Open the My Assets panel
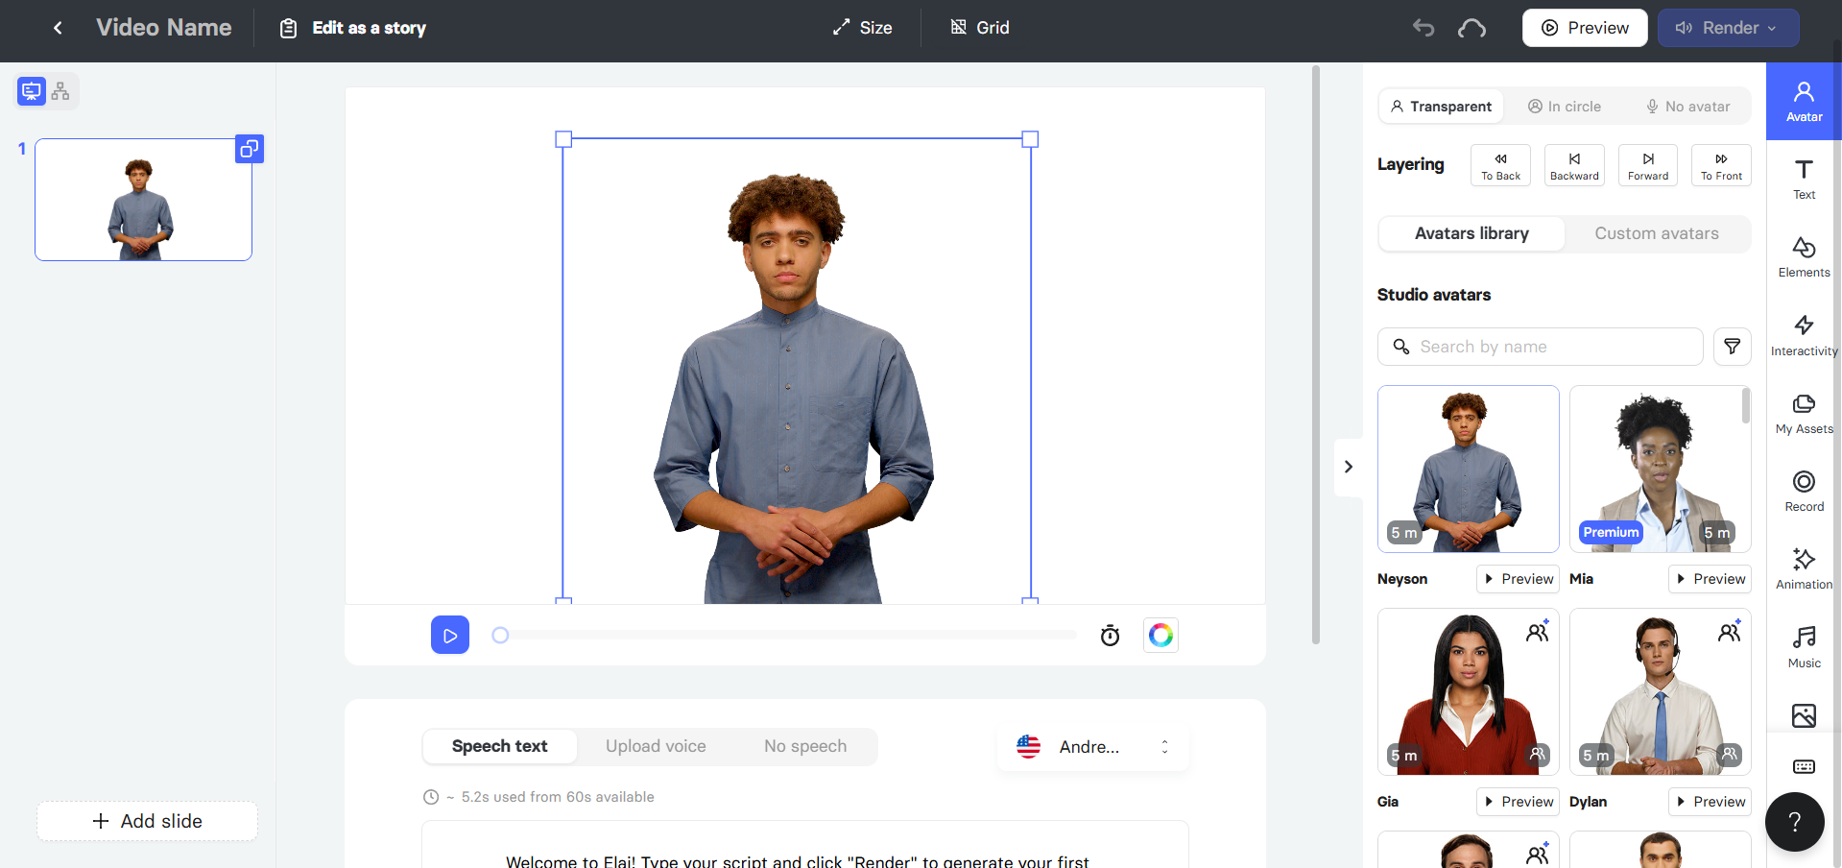 pos(1803,411)
